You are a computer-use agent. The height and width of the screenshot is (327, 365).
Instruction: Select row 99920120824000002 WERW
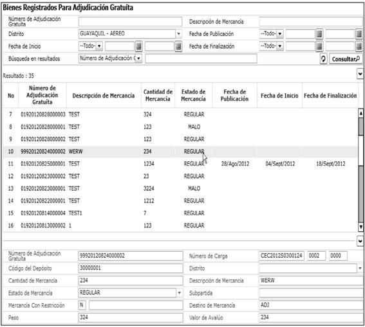coord(180,152)
